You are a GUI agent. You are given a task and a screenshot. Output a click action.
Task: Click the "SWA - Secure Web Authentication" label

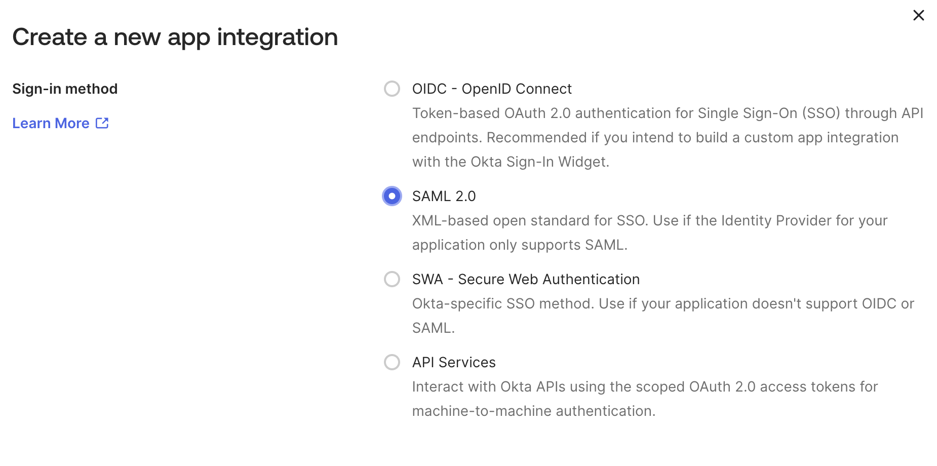pos(526,279)
